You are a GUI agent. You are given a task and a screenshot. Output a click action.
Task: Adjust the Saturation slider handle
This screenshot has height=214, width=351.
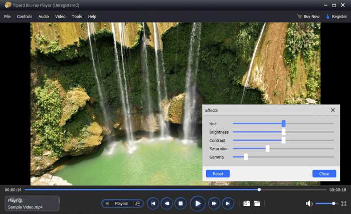coord(267,148)
